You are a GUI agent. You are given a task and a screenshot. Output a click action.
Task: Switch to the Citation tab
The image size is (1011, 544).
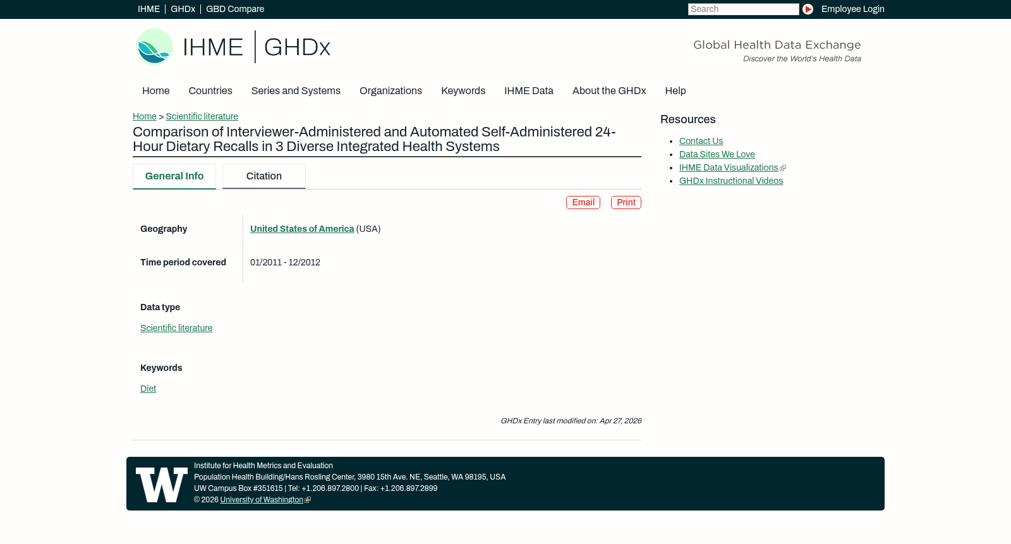pyautogui.click(x=264, y=176)
